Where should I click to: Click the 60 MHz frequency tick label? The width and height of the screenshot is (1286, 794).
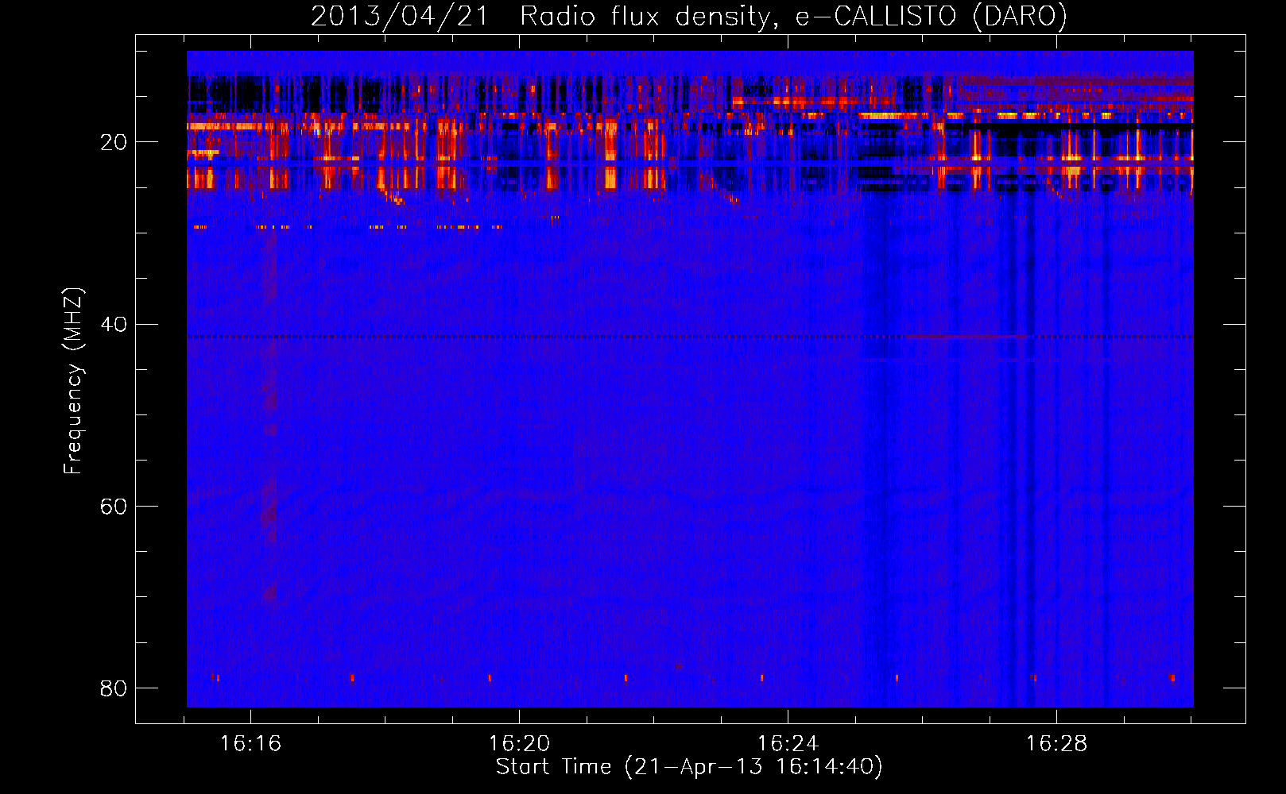(x=113, y=507)
